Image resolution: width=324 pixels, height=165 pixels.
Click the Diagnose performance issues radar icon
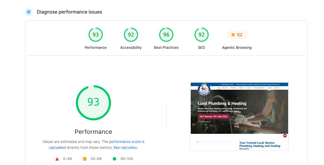29,12
